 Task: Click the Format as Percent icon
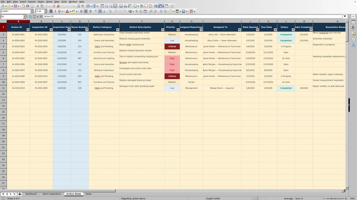click(137, 11)
